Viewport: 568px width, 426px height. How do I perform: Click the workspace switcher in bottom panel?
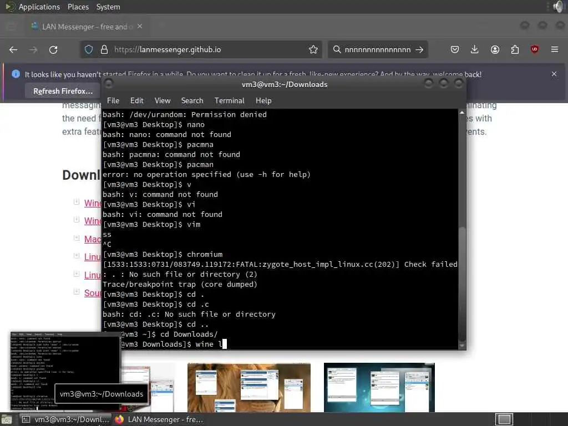504,419
